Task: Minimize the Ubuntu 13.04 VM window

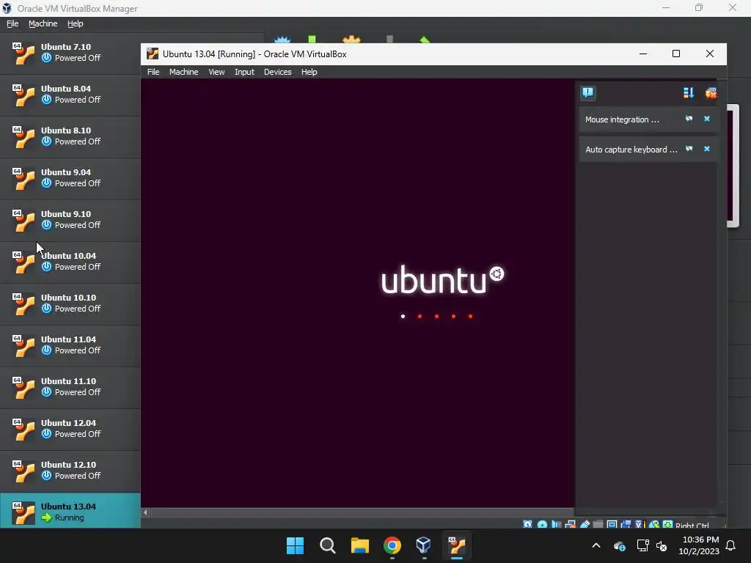Action: tap(643, 54)
